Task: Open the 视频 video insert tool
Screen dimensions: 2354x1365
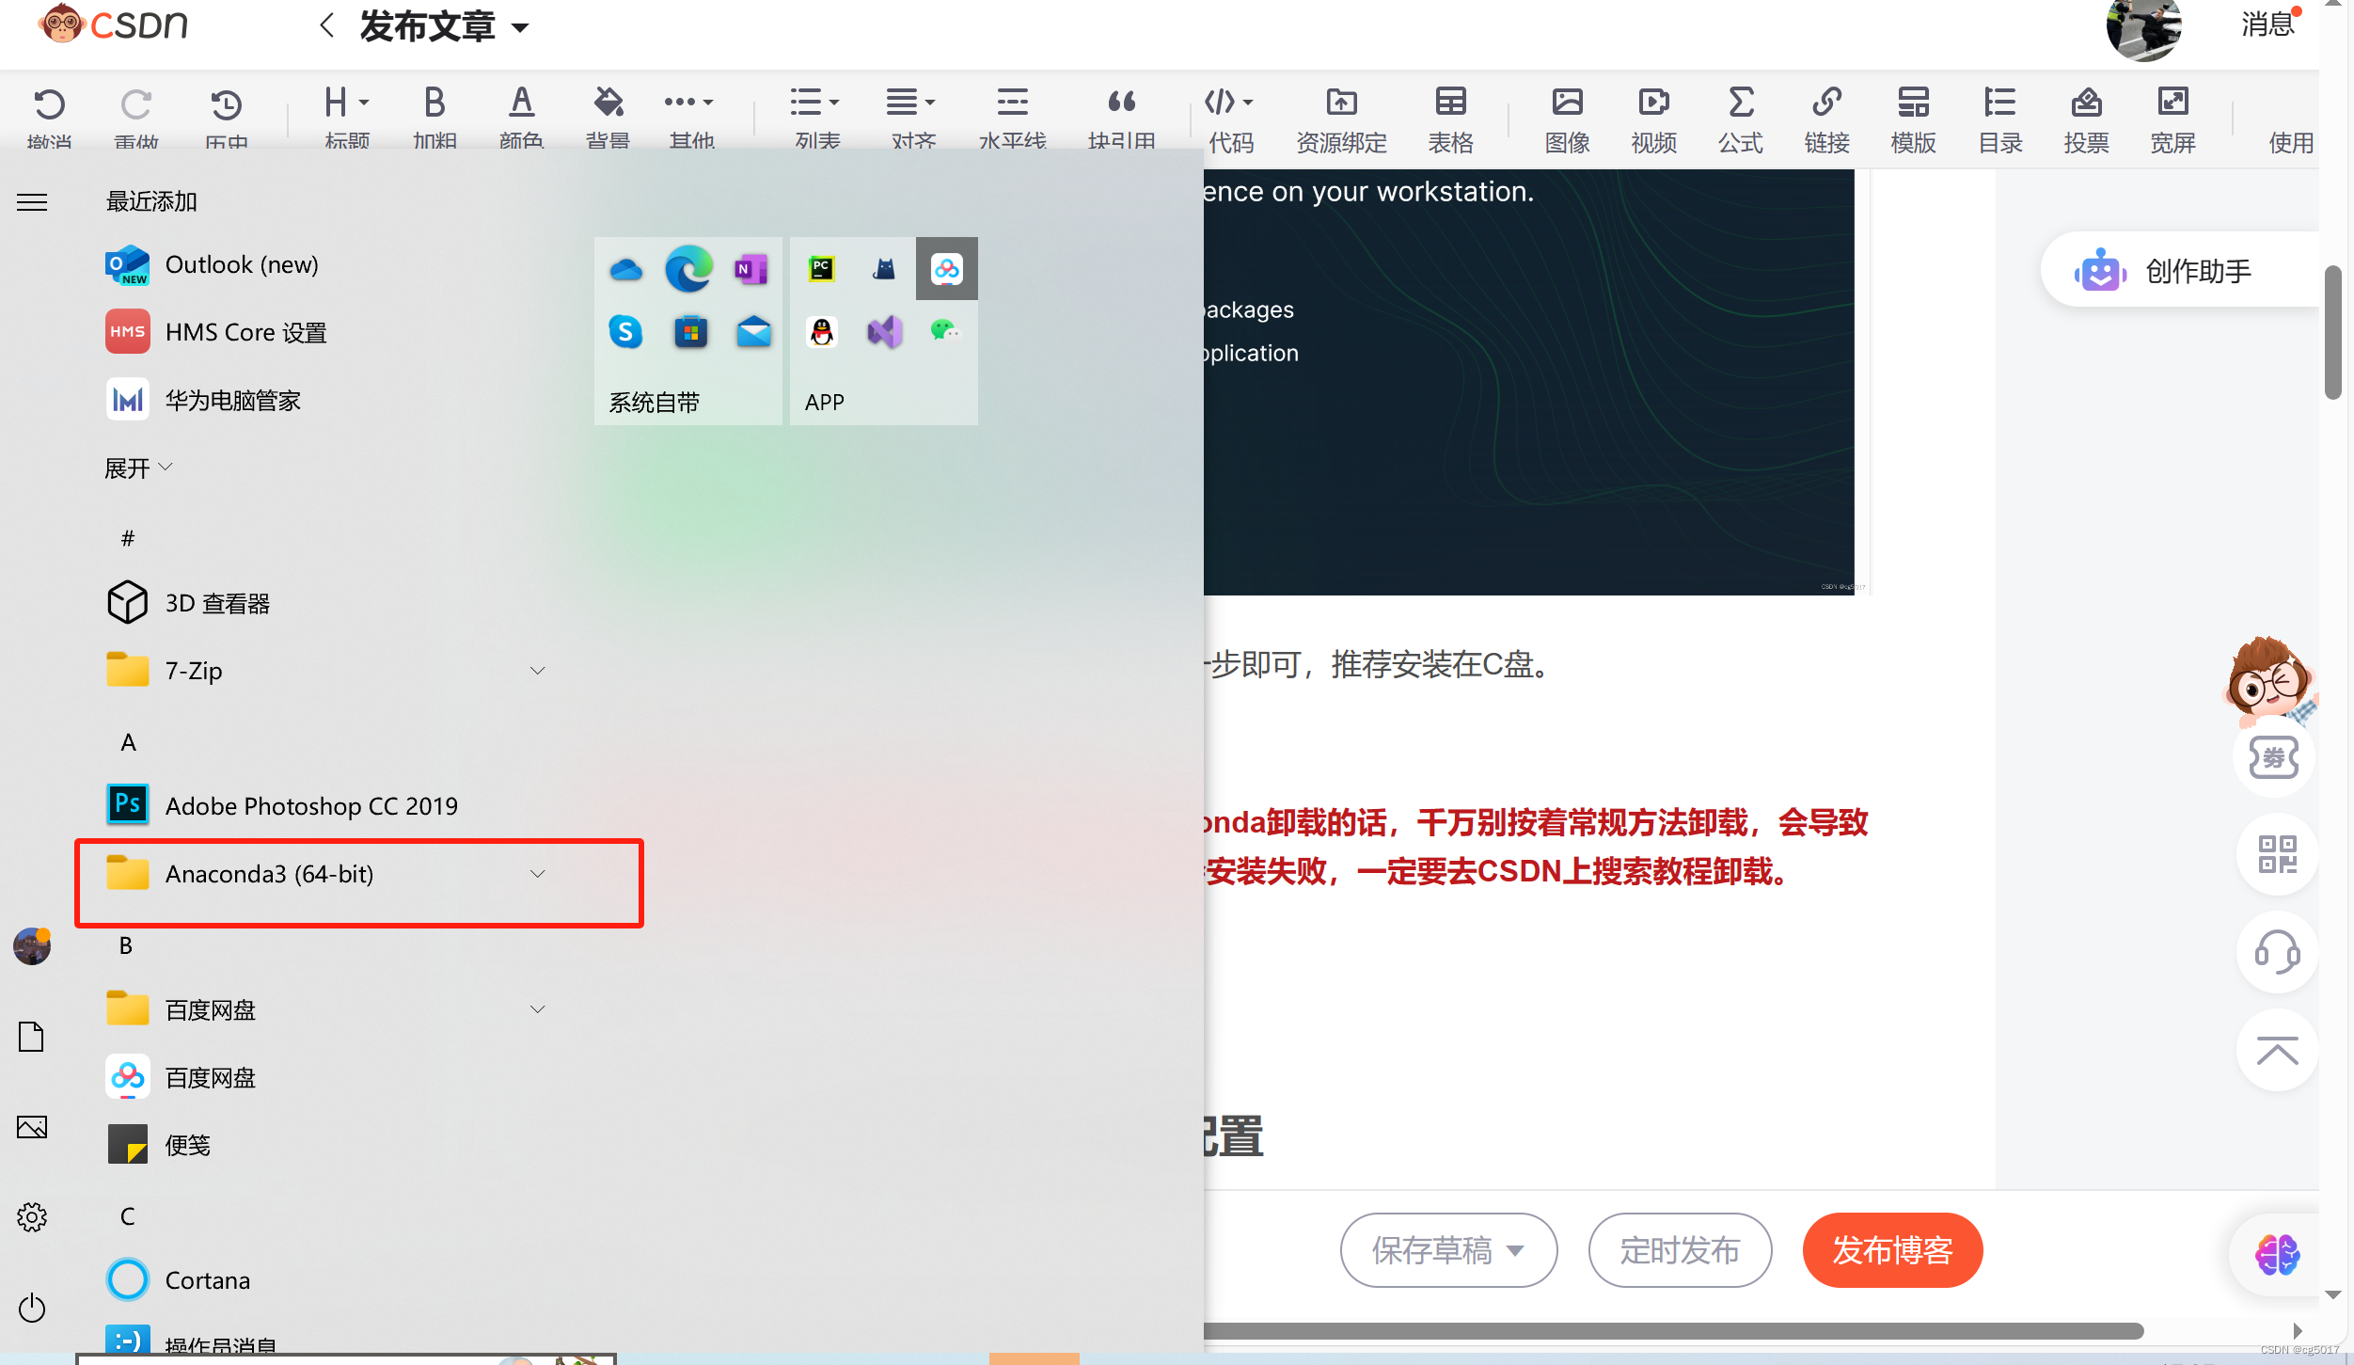Action: [x=1653, y=103]
